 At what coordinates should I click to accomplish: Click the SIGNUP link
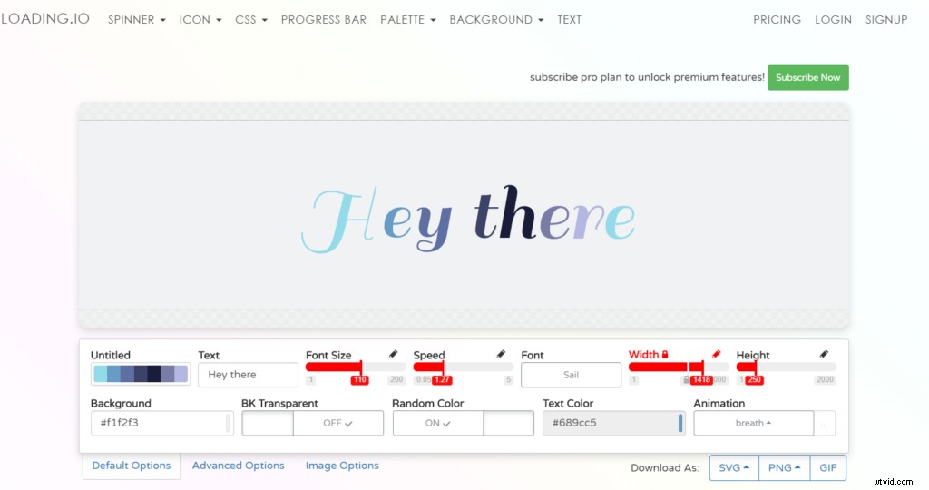point(886,20)
